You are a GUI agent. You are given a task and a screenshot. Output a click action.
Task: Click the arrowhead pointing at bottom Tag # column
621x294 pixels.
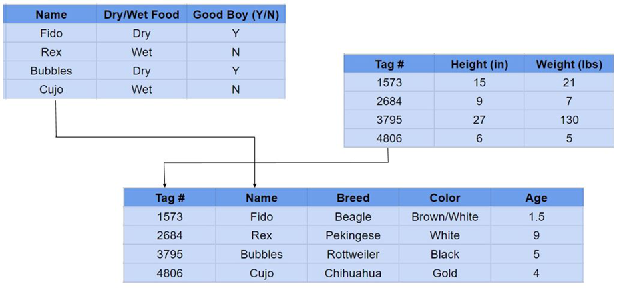pos(164,184)
